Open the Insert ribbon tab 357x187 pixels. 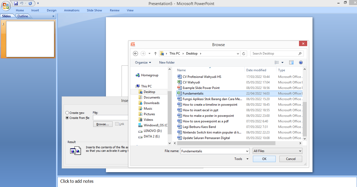[35, 10]
